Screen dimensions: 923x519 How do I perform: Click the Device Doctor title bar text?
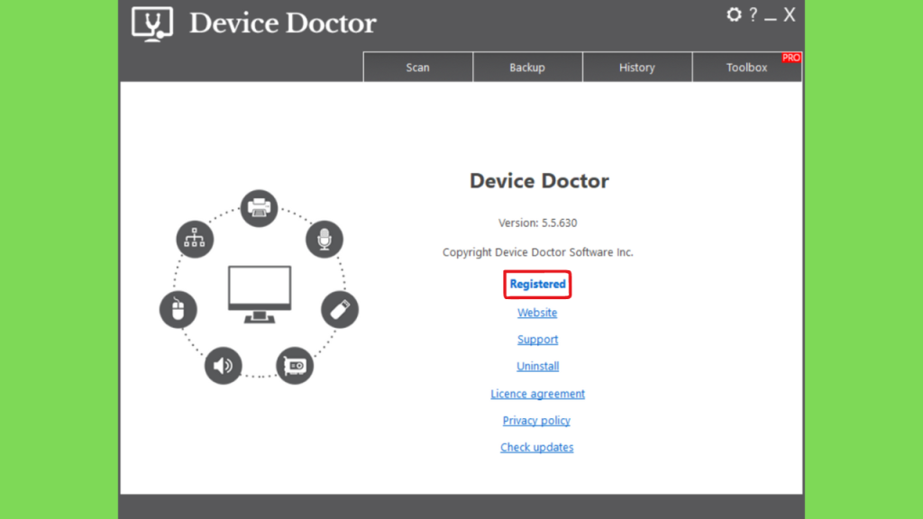point(282,23)
